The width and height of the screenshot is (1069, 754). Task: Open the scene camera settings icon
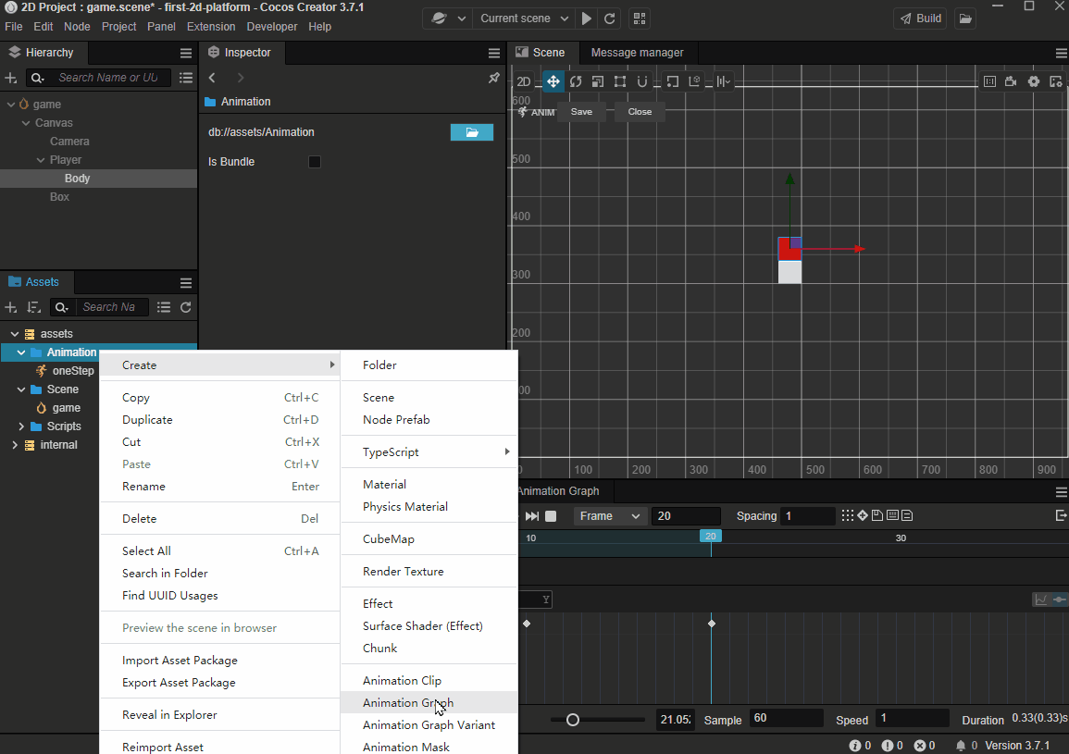[1012, 81]
